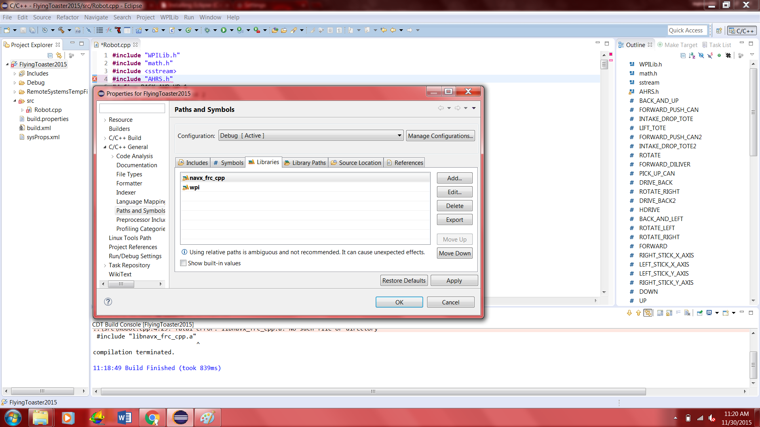760x427 pixels.
Task: Select the wpi library entry
Action: (305, 187)
